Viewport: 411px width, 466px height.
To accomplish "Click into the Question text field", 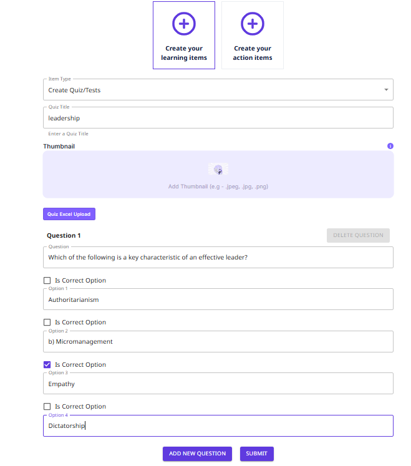I will click(218, 258).
